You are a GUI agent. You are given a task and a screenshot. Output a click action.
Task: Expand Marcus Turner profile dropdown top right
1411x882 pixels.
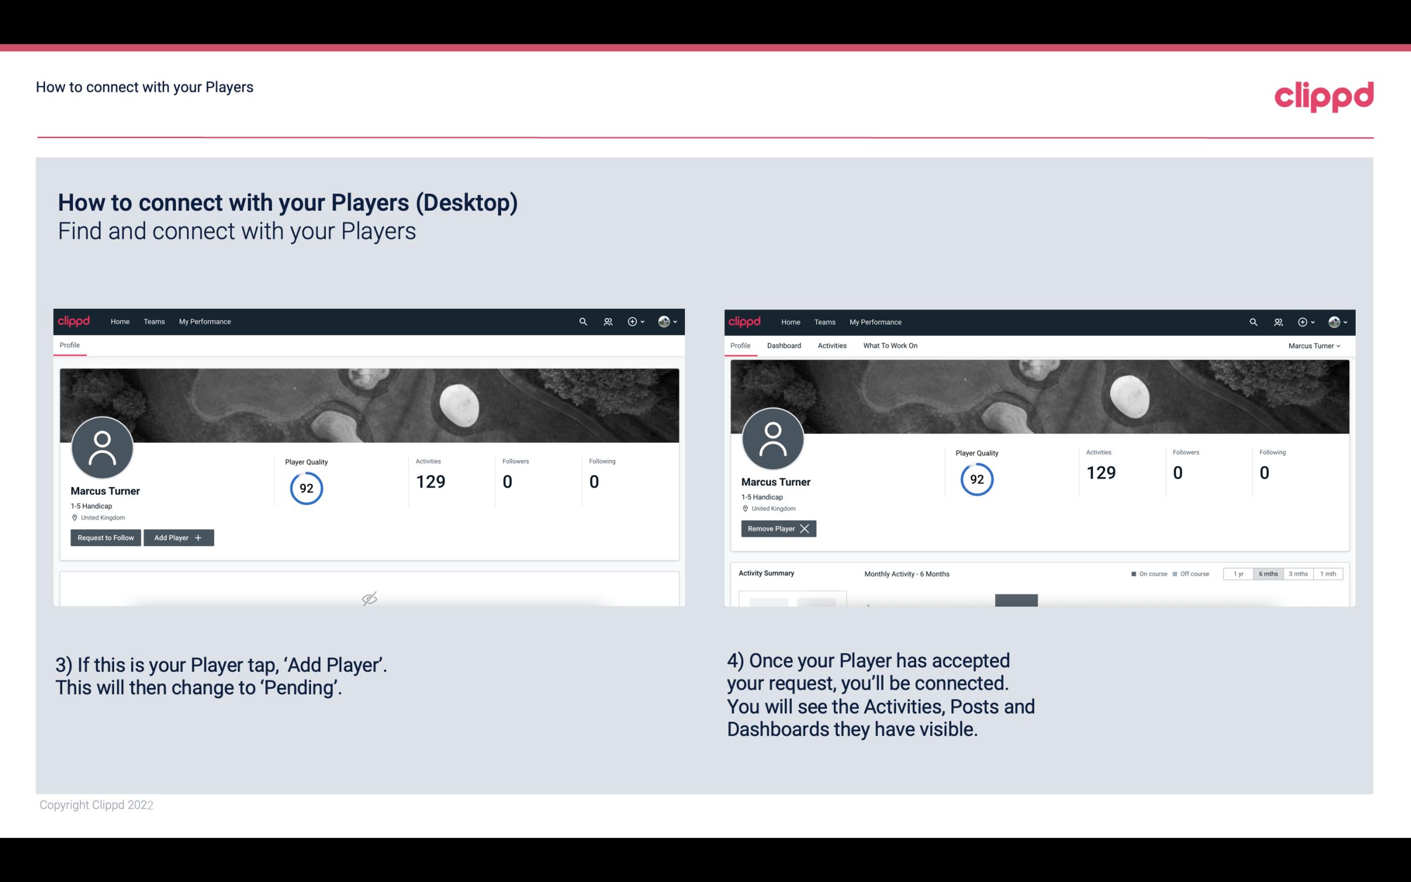(1315, 345)
